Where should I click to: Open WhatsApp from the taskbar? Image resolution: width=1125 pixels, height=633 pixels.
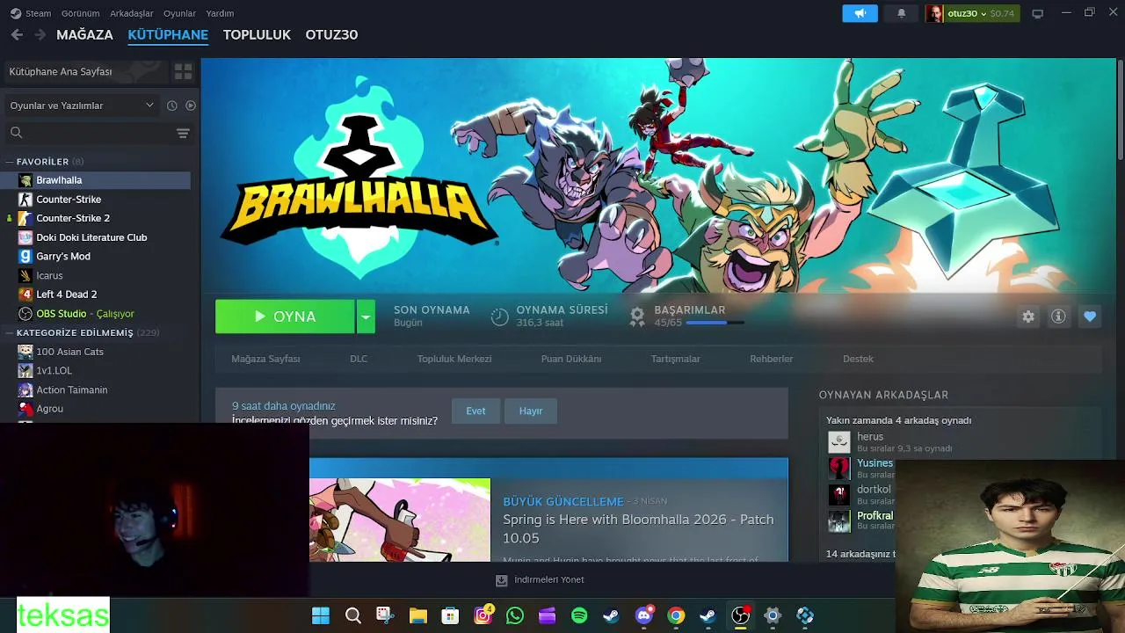tap(515, 615)
